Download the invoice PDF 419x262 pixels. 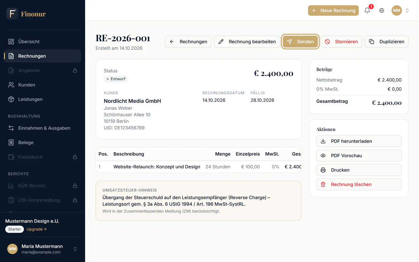(359, 141)
